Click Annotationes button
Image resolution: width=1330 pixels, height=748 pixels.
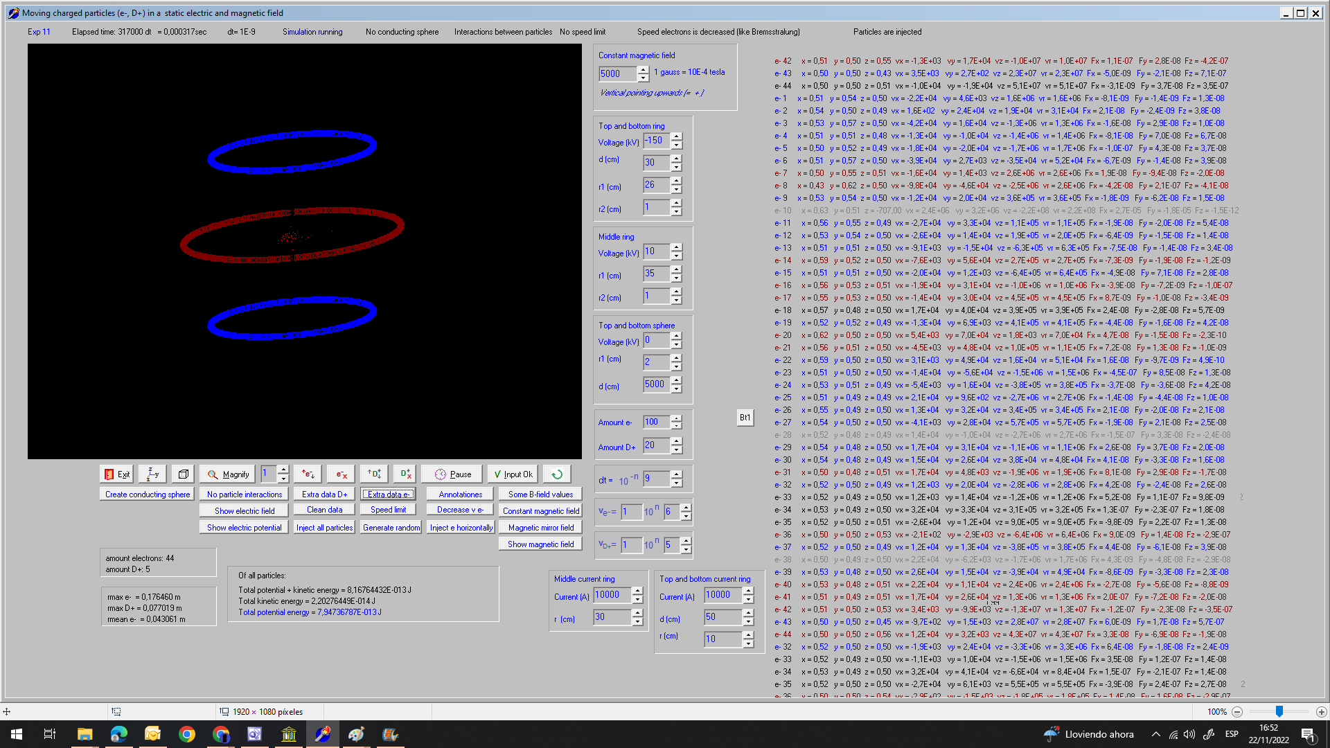(x=460, y=495)
